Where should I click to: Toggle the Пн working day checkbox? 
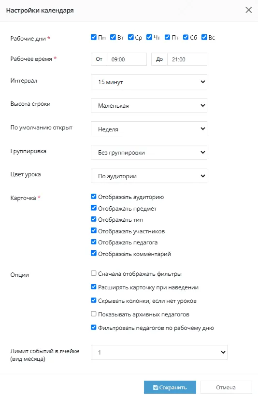(94, 37)
